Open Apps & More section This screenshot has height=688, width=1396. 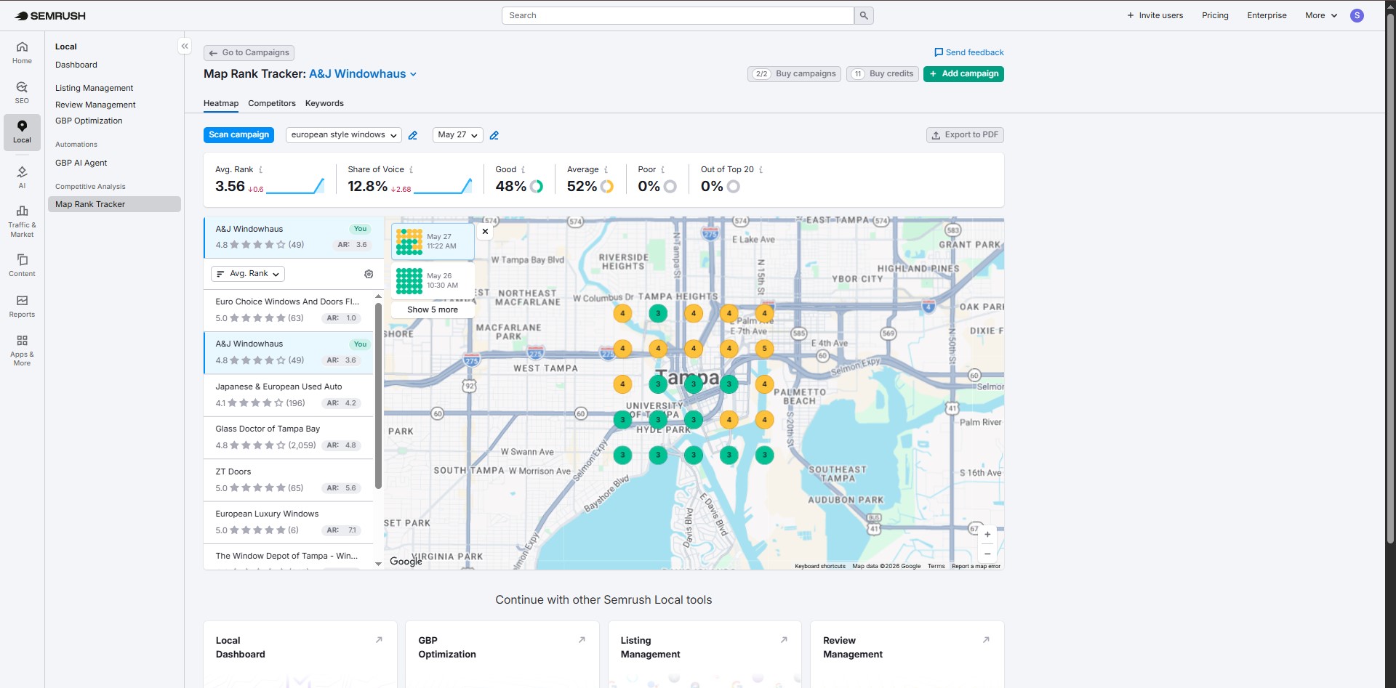coord(22,349)
